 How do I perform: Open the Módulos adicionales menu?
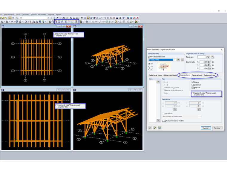click(38, 14)
